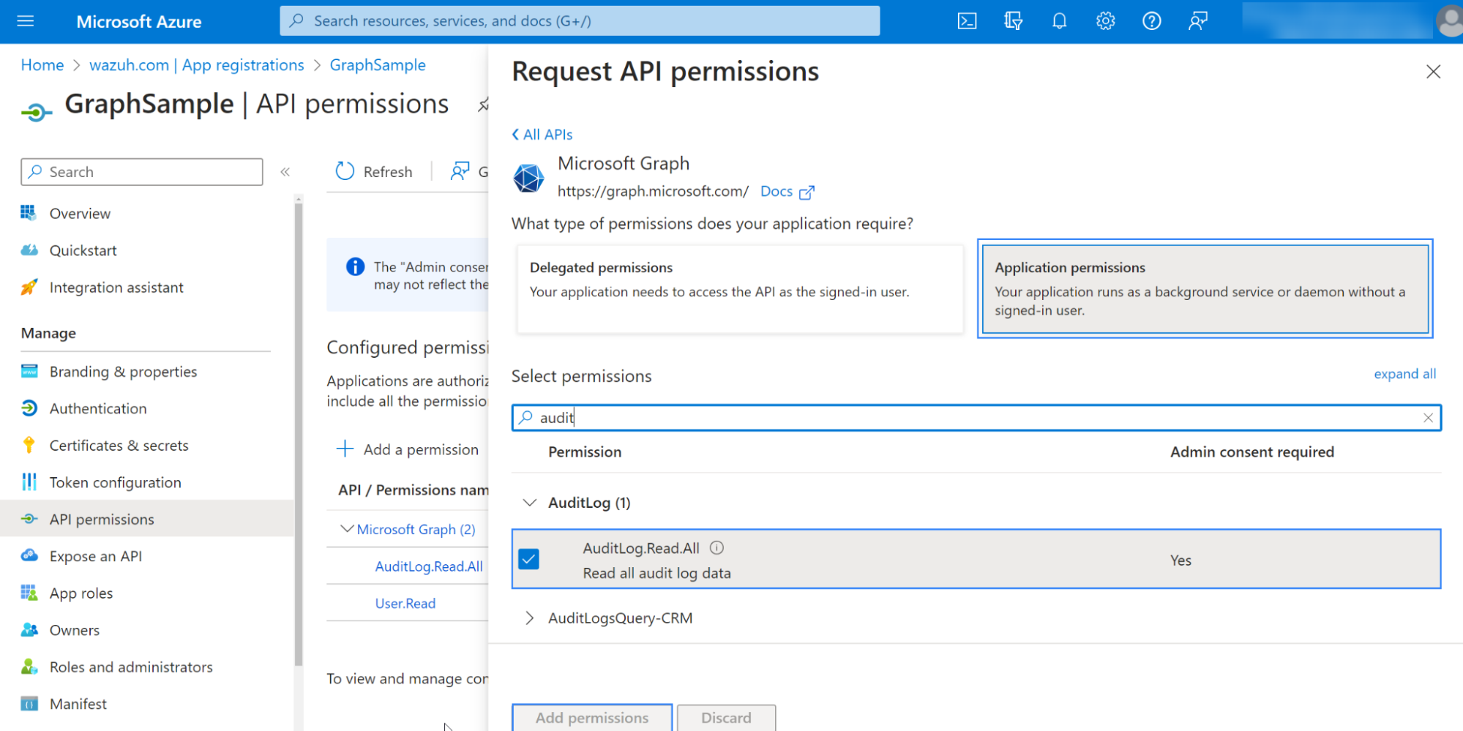Viewport: 1463px width, 731px height.
Task: Open Certificates & secrets in sidebar
Action: pos(119,446)
